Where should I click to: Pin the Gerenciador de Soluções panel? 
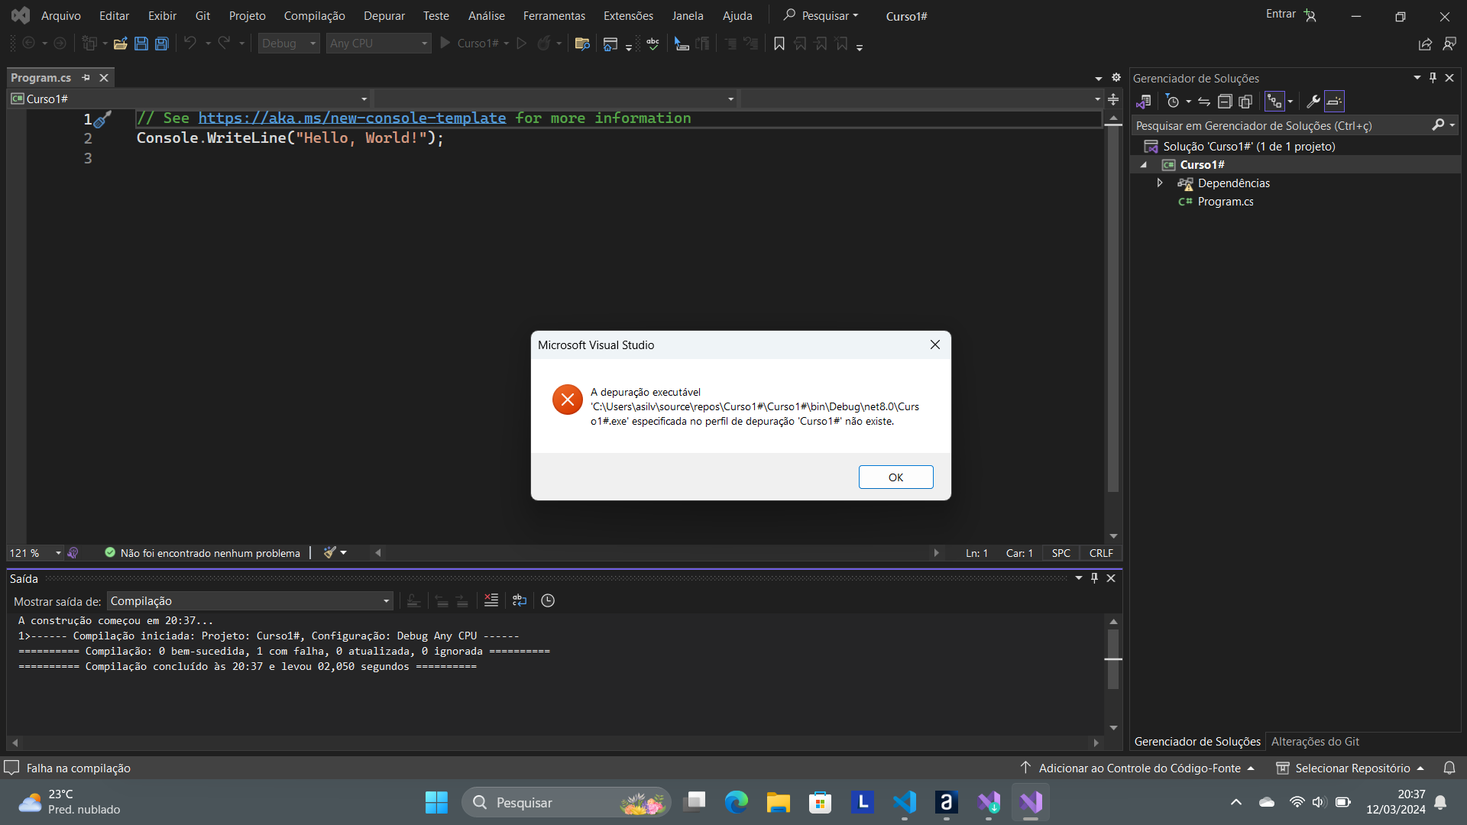1433,78
